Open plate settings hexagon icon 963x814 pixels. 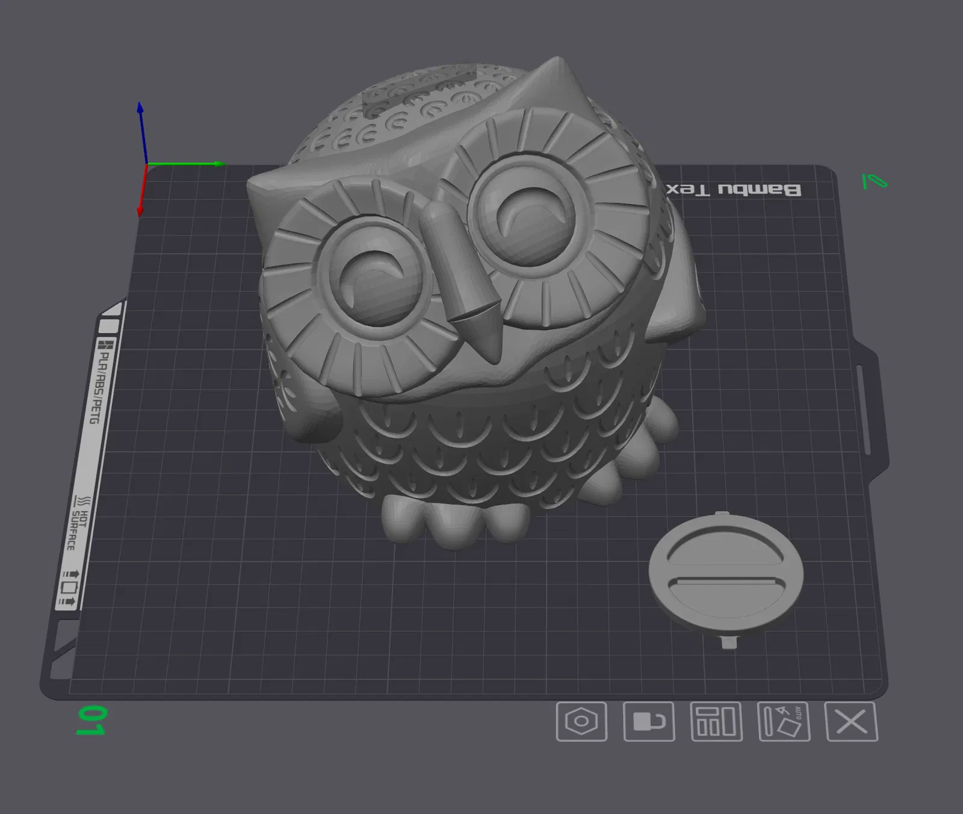click(581, 721)
